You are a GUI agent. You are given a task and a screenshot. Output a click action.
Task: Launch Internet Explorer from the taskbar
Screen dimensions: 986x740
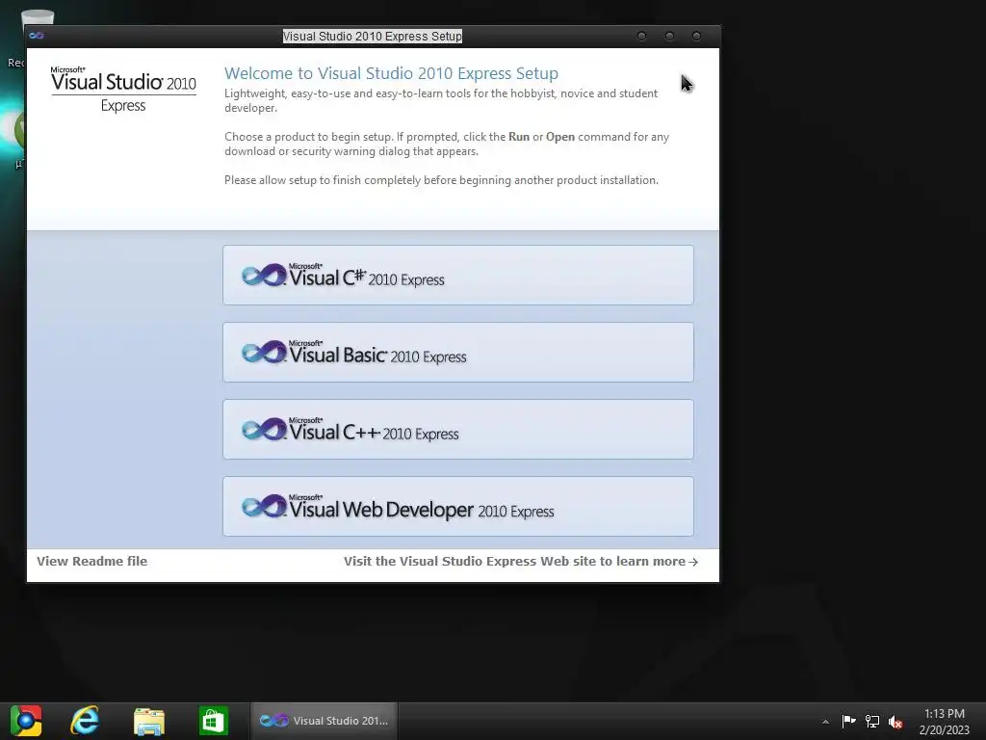click(85, 721)
